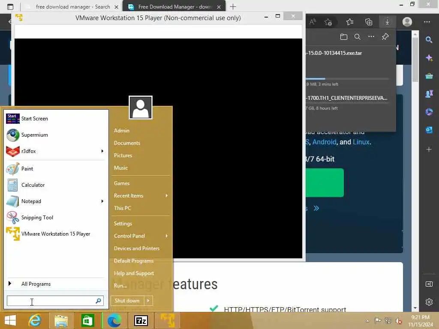Click the Android link on page
Image resolution: width=439 pixels, height=329 pixels.
[324, 142]
